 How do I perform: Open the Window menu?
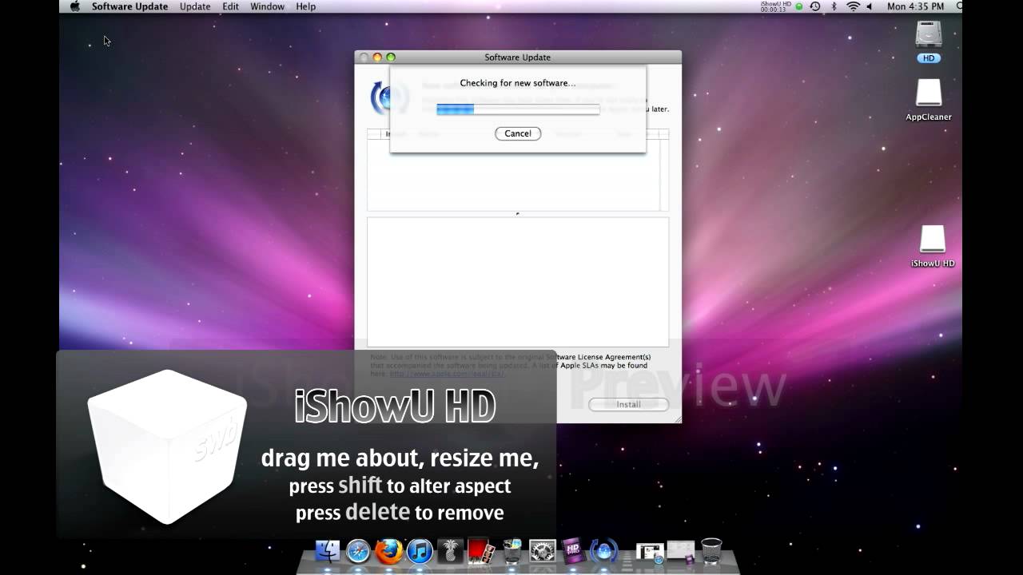point(267,6)
